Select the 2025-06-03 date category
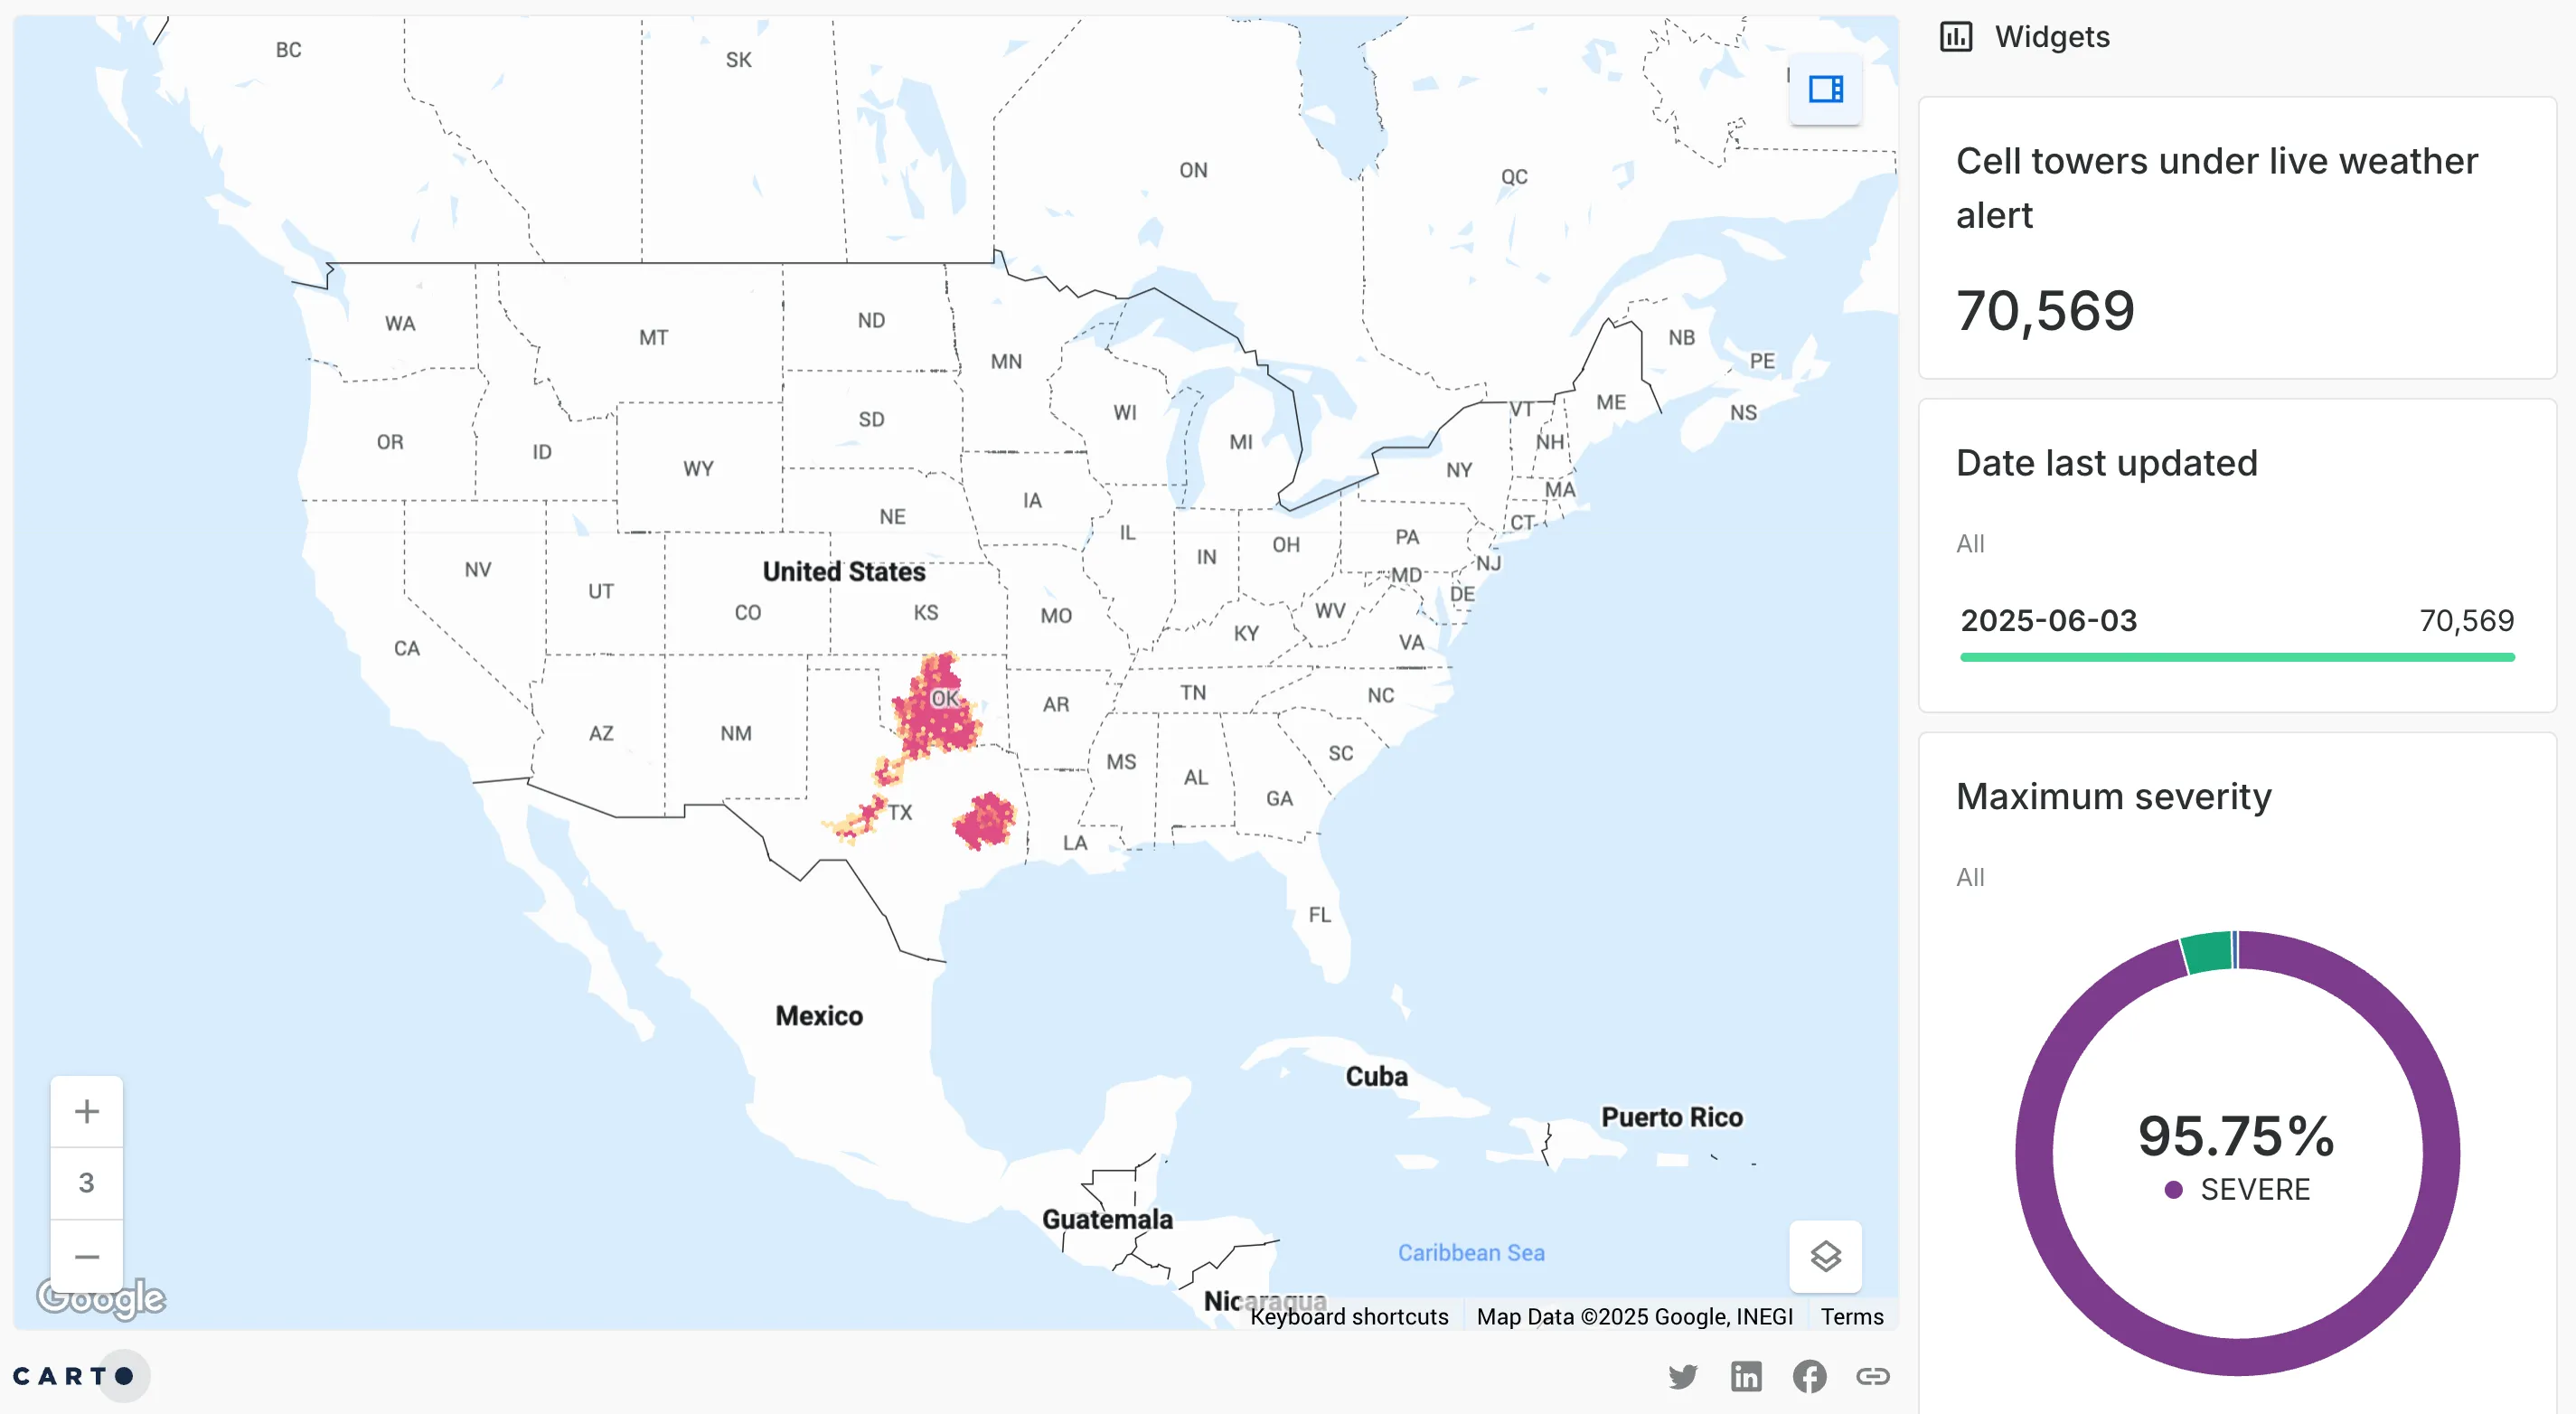Image resolution: width=2576 pixels, height=1414 pixels. click(2048, 620)
